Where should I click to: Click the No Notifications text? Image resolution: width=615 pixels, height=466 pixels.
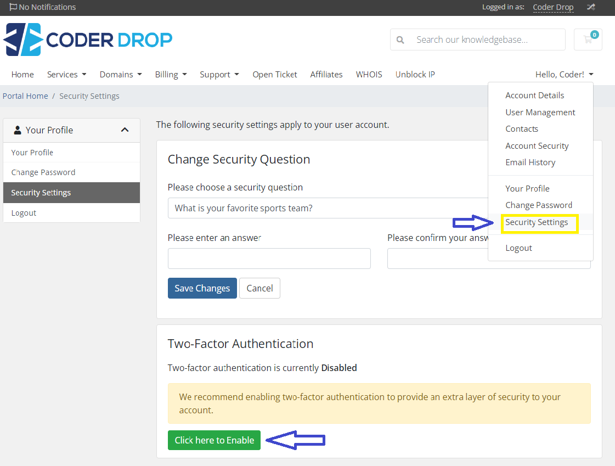pyautogui.click(x=47, y=7)
